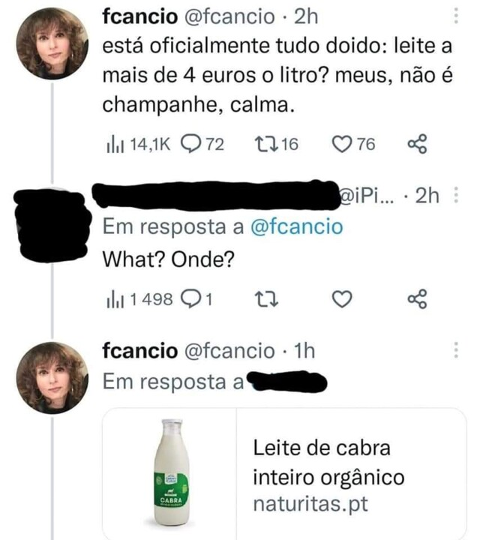Open more options on first tweet
Image resolution: width=483 pixels, height=540 pixels.
coord(457,16)
